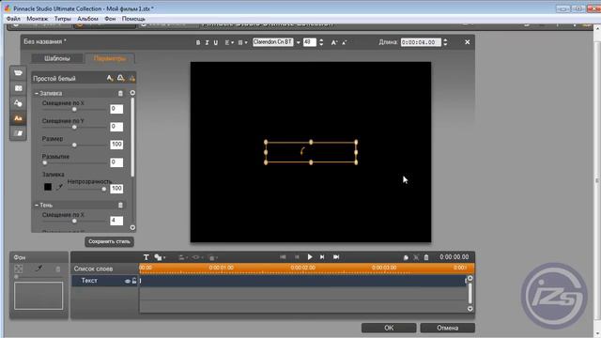
Task: Toggle visibility eye of Текст layer
Action: (x=128, y=281)
